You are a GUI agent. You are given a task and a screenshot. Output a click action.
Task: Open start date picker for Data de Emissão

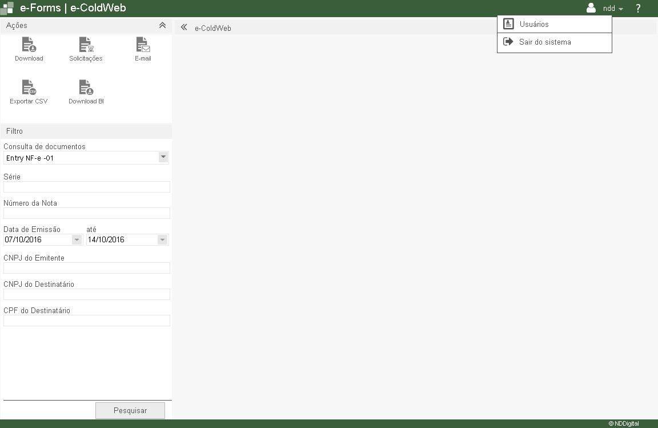77,239
